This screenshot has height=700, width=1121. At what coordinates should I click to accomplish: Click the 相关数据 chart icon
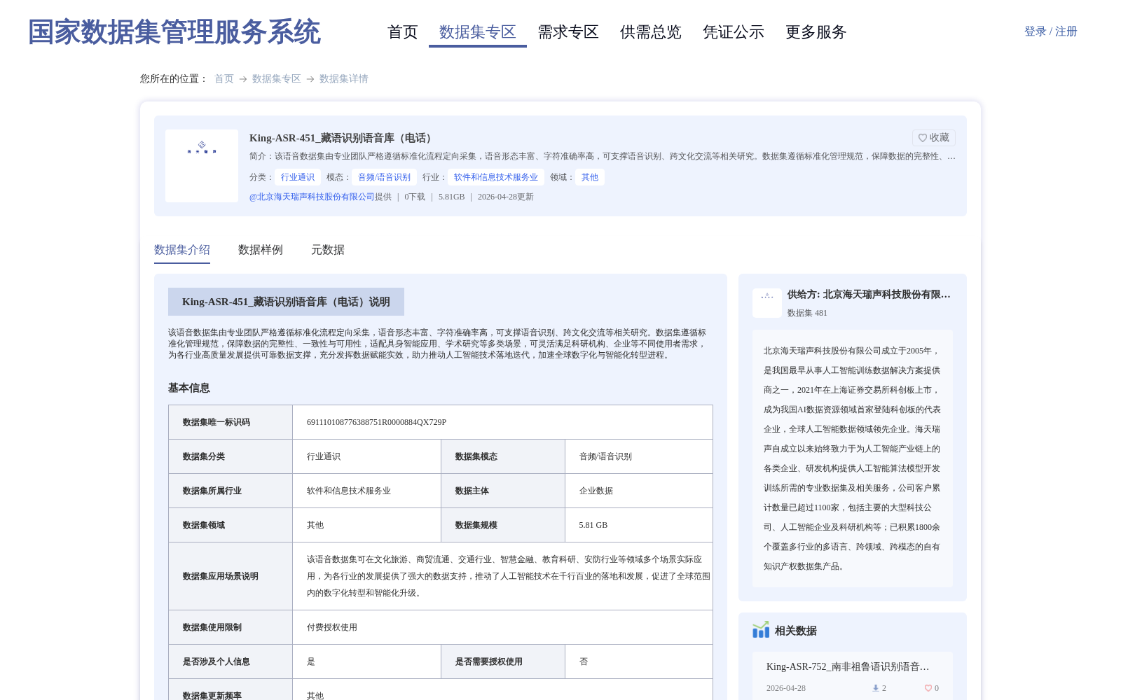[761, 630]
